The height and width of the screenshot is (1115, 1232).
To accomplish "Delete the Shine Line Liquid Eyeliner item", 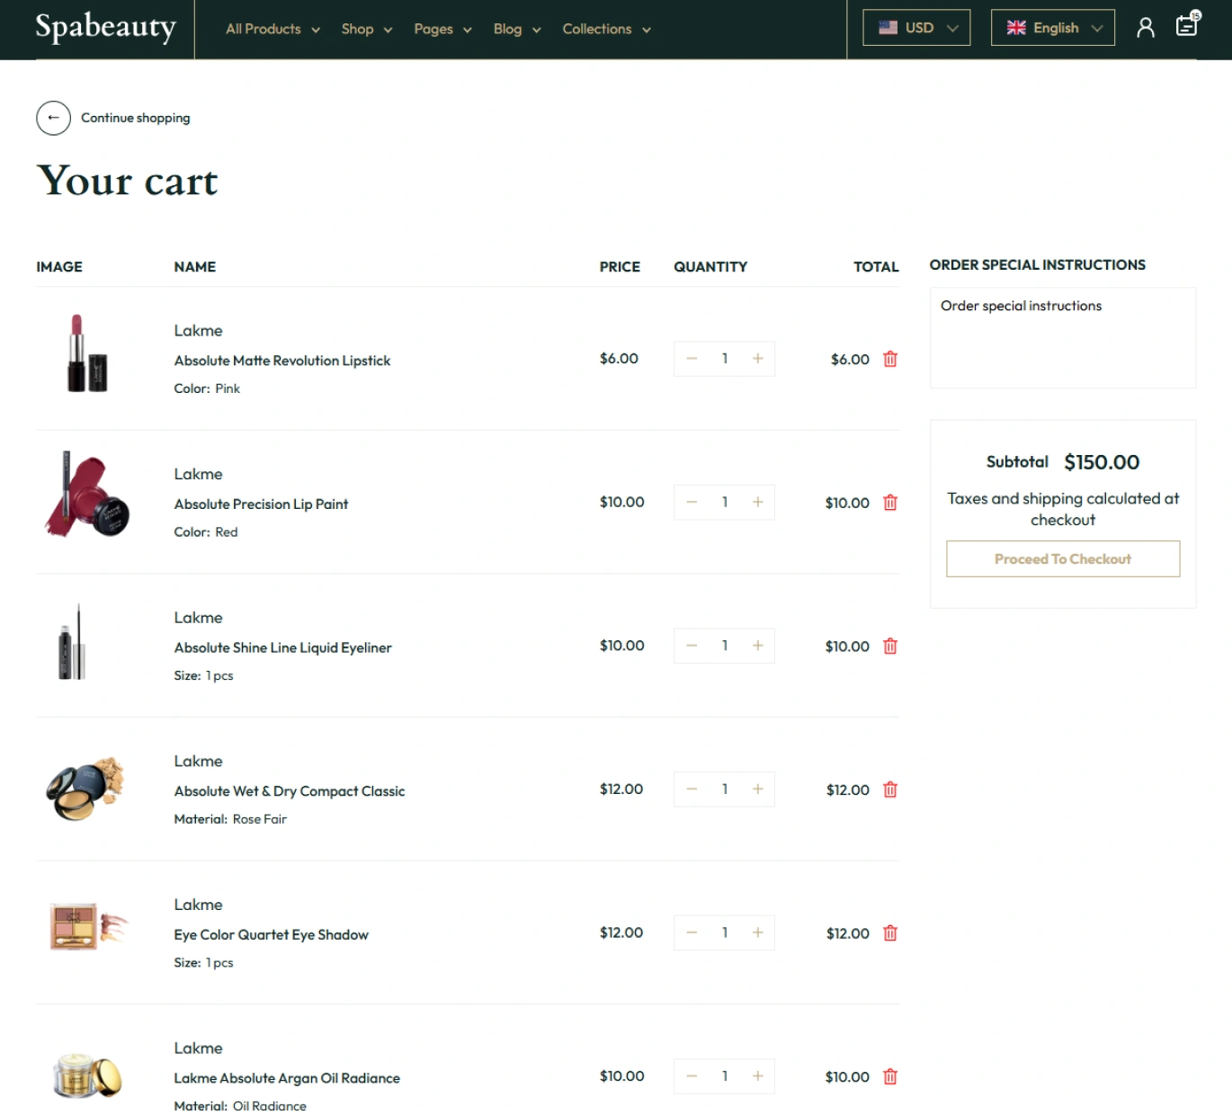I will coord(889,646).
